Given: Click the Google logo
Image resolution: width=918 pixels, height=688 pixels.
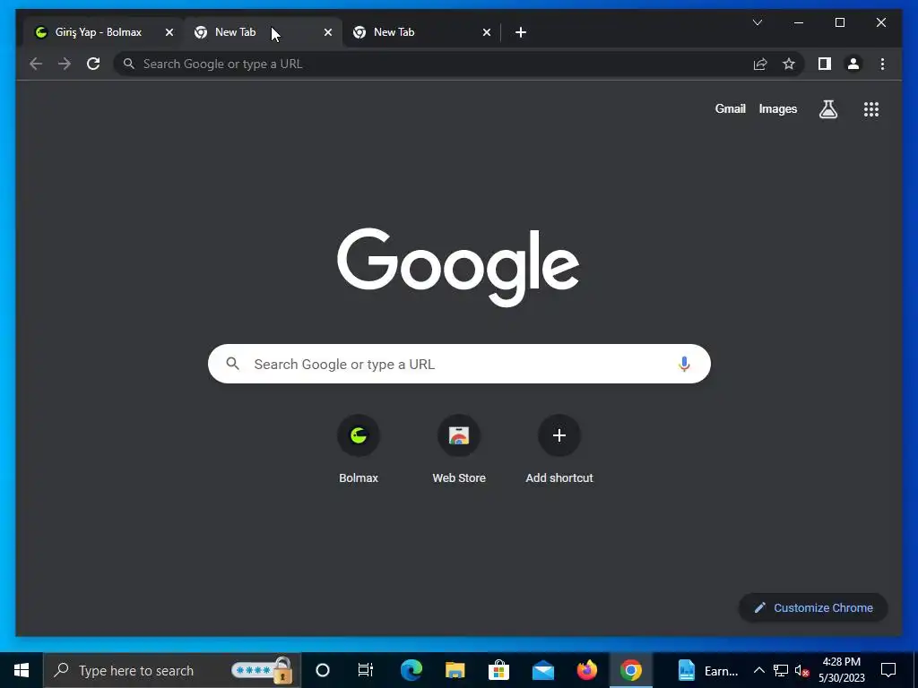Looking at the screenshot, I should click(x=458, y=267).
